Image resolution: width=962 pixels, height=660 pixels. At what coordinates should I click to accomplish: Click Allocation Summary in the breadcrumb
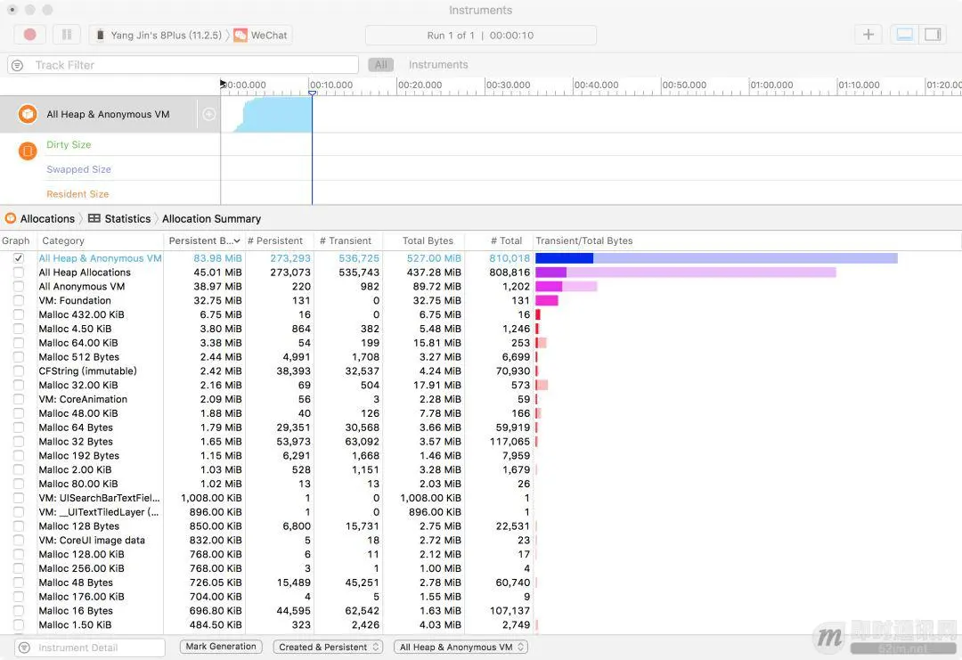[x=210, y=218]
